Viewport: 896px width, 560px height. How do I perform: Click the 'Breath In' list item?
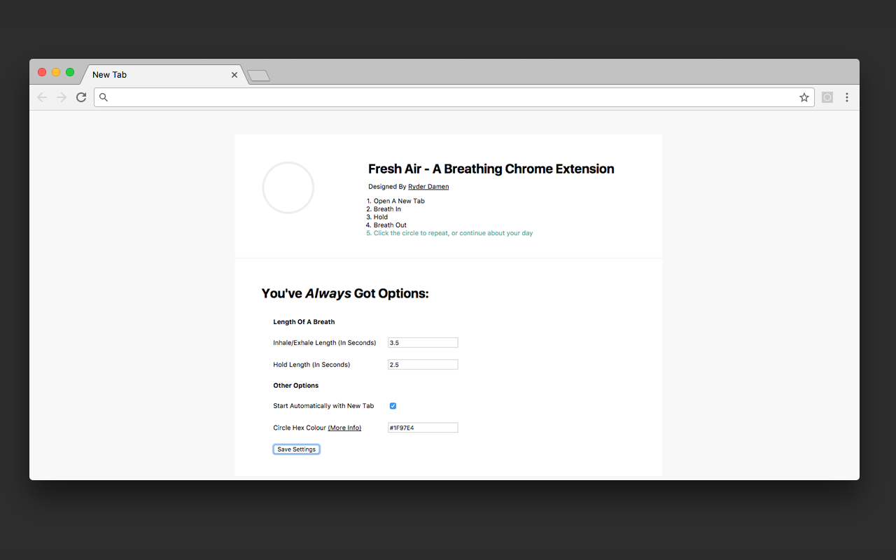click(387, 209)
